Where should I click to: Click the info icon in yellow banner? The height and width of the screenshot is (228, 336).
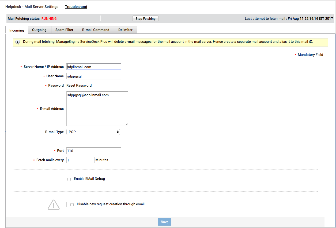pos(18,42)
